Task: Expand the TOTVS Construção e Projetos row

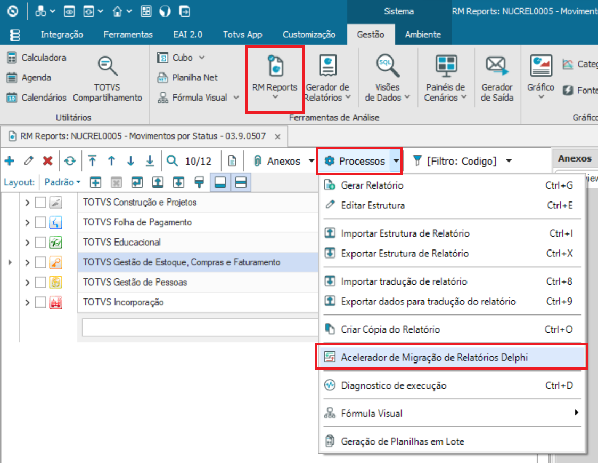Action: [27, 203]
